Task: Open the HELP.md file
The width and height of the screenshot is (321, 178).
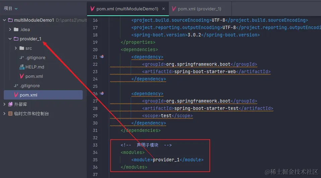Action: point(35,67)
